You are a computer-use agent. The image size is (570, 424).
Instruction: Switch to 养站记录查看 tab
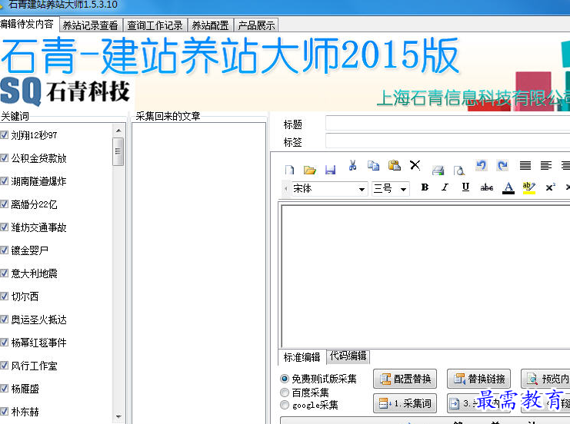coord(91,25)
